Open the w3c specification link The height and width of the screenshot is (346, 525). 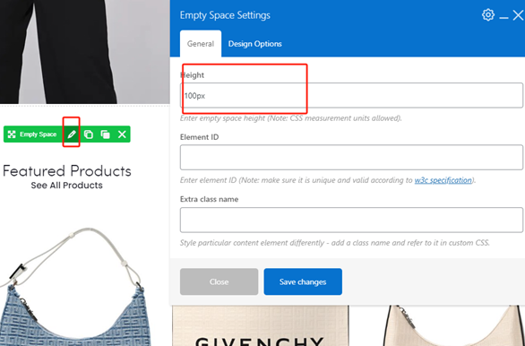(x=443, y=180)
